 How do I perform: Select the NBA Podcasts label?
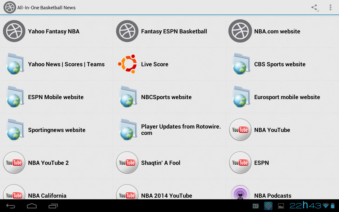(x=273, y=196)
